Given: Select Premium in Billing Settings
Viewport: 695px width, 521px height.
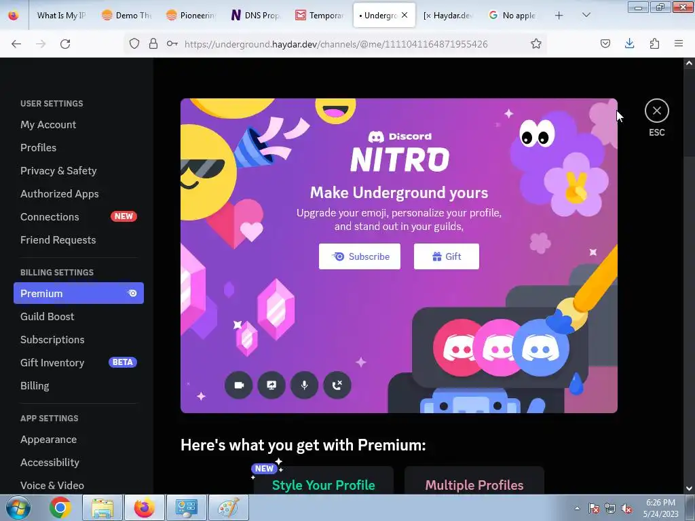Looking at the screenshot, I should 79,293.
